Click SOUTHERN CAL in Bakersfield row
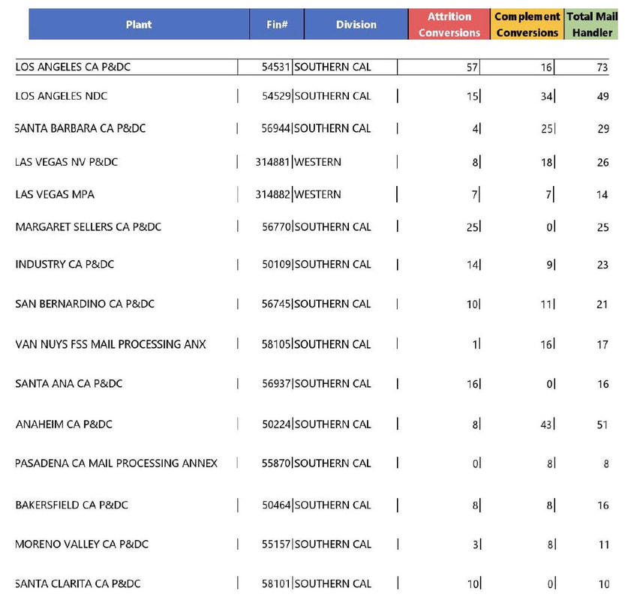This screenshot has height=600, width=631. pyautogui.click(x=332, y=505)
